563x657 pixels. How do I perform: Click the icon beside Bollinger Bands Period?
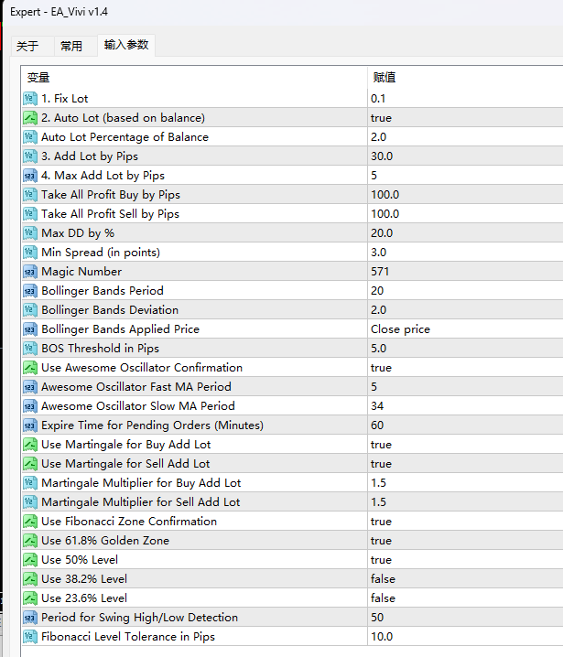pyautogui.click(x=29, y=291)
